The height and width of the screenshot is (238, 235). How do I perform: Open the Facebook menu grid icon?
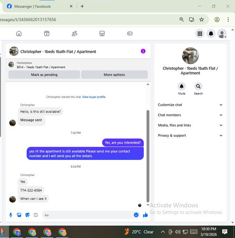(200, 34)
